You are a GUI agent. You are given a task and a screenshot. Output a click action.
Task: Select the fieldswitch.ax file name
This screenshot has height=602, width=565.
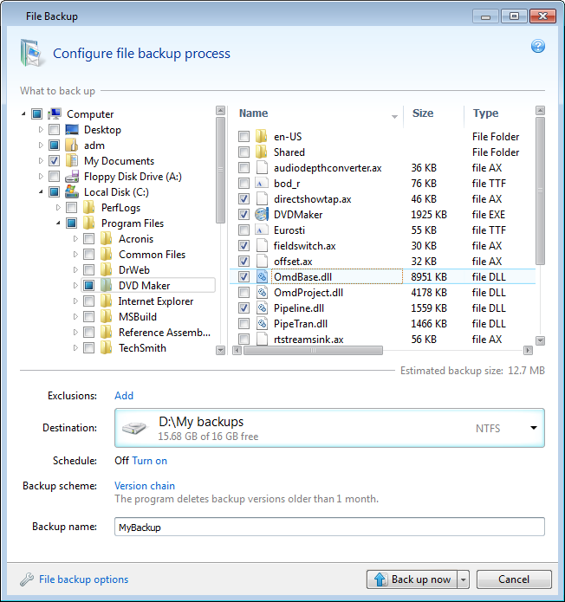click(304, 245)
